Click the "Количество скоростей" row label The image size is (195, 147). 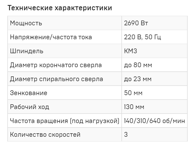[x=45, y=135]
